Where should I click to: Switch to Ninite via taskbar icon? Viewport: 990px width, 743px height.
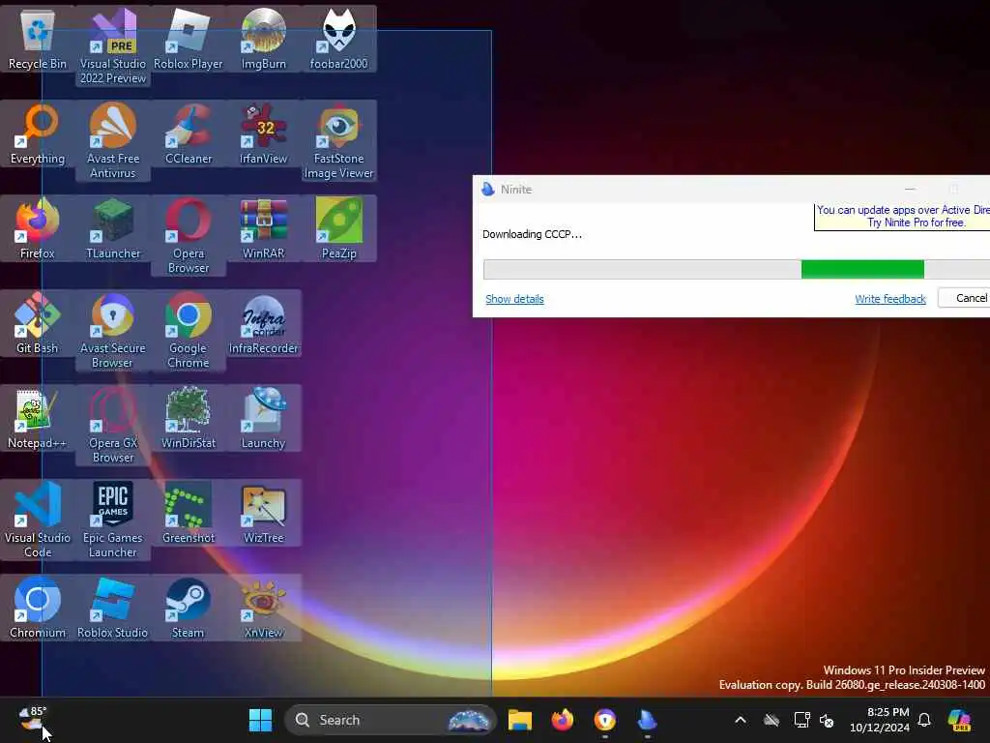647,720
